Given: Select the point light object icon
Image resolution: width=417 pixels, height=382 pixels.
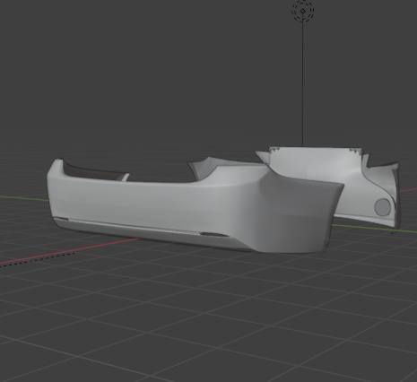Looking at the screenshot, I should 303,11.
